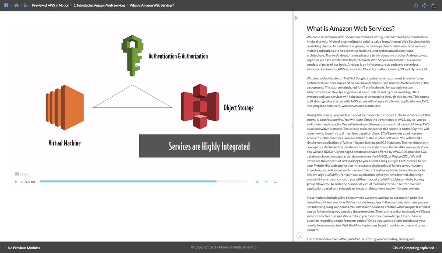Go to next module 'Cloud Computing explained'

pos(415,248)
